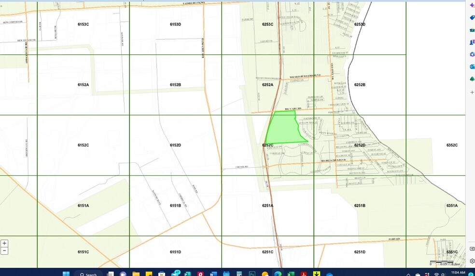This screenshot has width=475, height=276.
Task: Open the Outlook icon in Edge sidebar
Action: pos(472,66)
